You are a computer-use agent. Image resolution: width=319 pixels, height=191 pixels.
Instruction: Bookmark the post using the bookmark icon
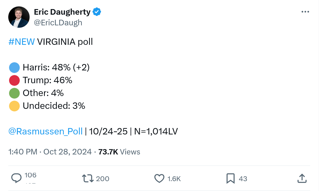coord(230,178)
